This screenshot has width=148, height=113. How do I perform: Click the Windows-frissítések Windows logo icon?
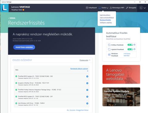109,55
